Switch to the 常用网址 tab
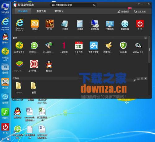 pyautogui.click(x=59, y=11)
